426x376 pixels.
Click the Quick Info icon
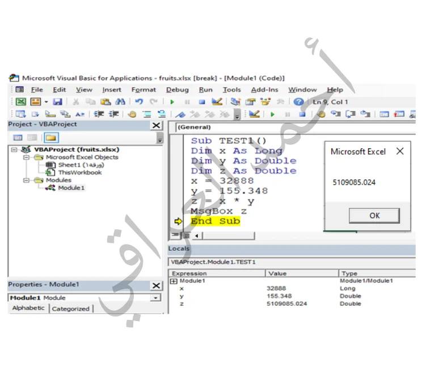pyautogui.click(x=50, y=114)
